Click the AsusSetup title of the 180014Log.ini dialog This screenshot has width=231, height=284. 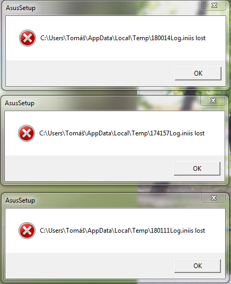click(21, 8)
